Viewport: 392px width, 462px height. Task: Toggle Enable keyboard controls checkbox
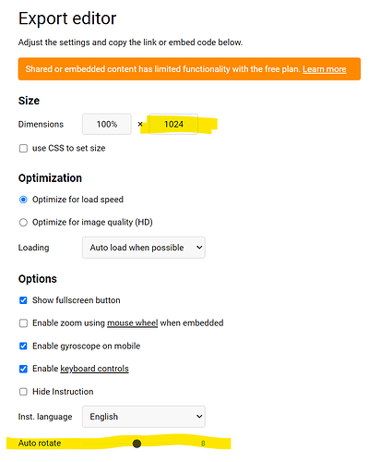click(x=23, y=369)
